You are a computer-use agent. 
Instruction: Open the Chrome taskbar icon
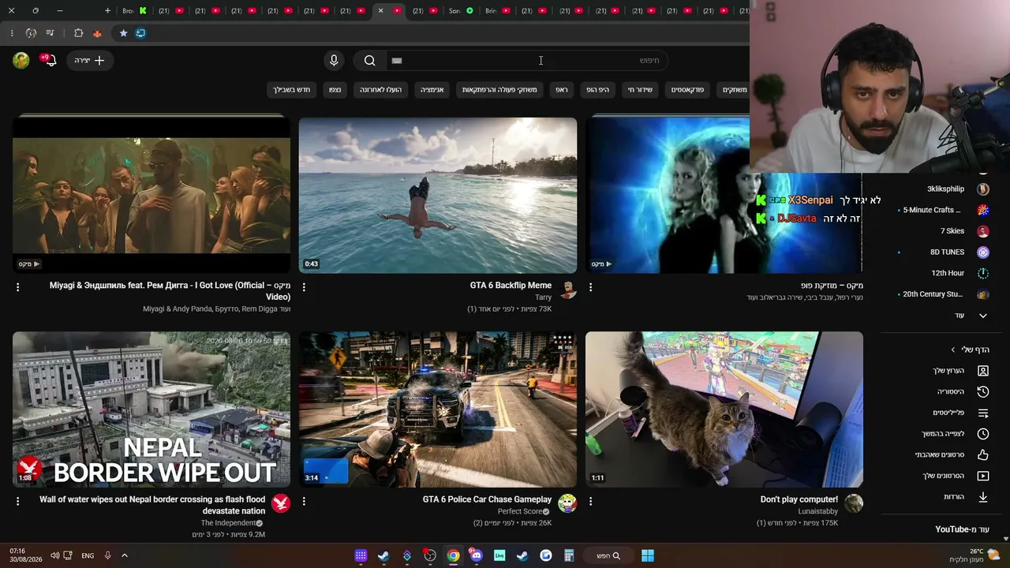453,555
